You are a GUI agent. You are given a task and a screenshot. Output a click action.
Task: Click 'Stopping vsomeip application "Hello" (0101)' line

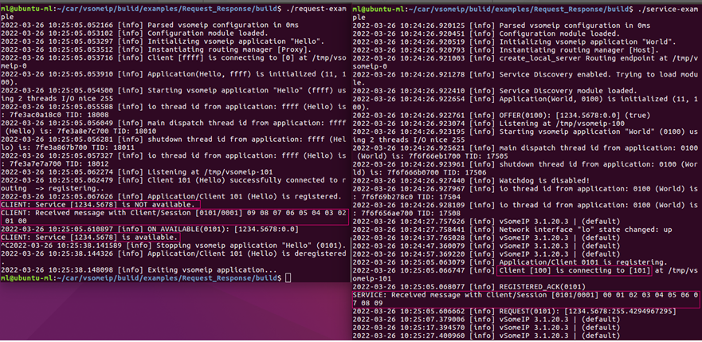(174, 246)
